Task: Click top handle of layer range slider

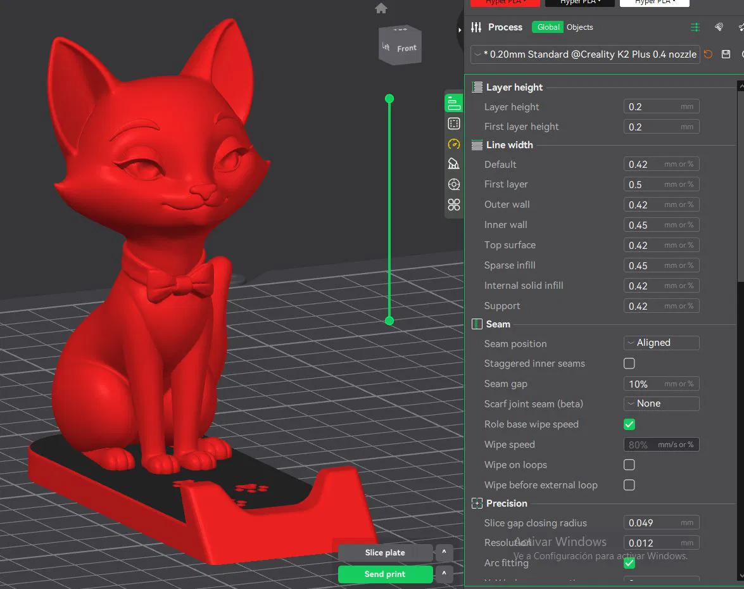Action: (x=389, y=99)
